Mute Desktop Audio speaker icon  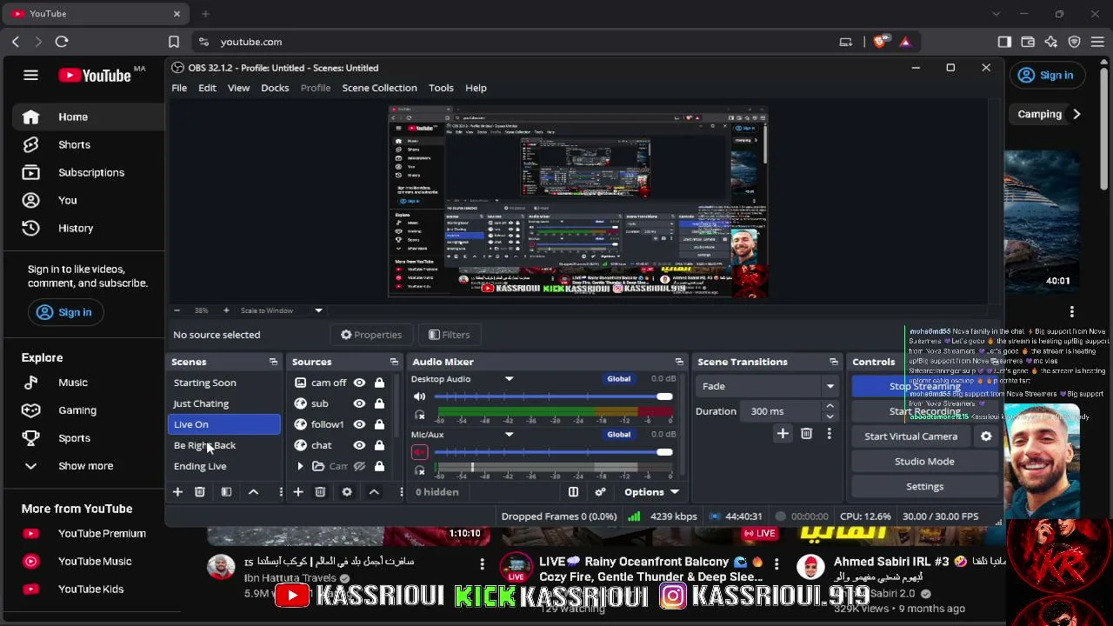(x=419, y=396)
